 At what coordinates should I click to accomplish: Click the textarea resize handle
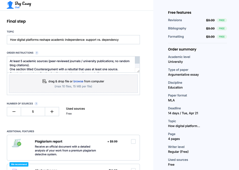(x=138, y=71)
